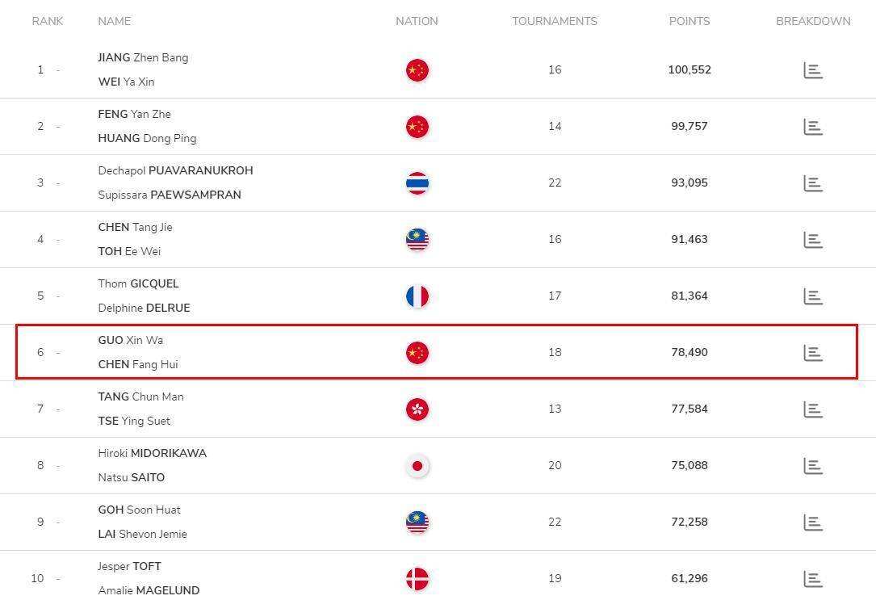876x600 pixels.
Task: Click the France flag icon
Action: tap(417, 296)
